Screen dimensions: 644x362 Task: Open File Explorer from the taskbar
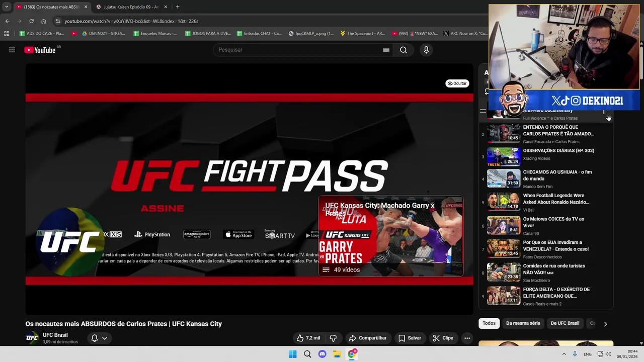[x=337, y=354]
